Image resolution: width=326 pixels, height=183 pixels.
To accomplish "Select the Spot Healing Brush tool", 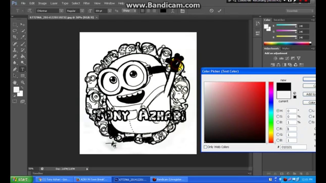I will tap(15, 44).
